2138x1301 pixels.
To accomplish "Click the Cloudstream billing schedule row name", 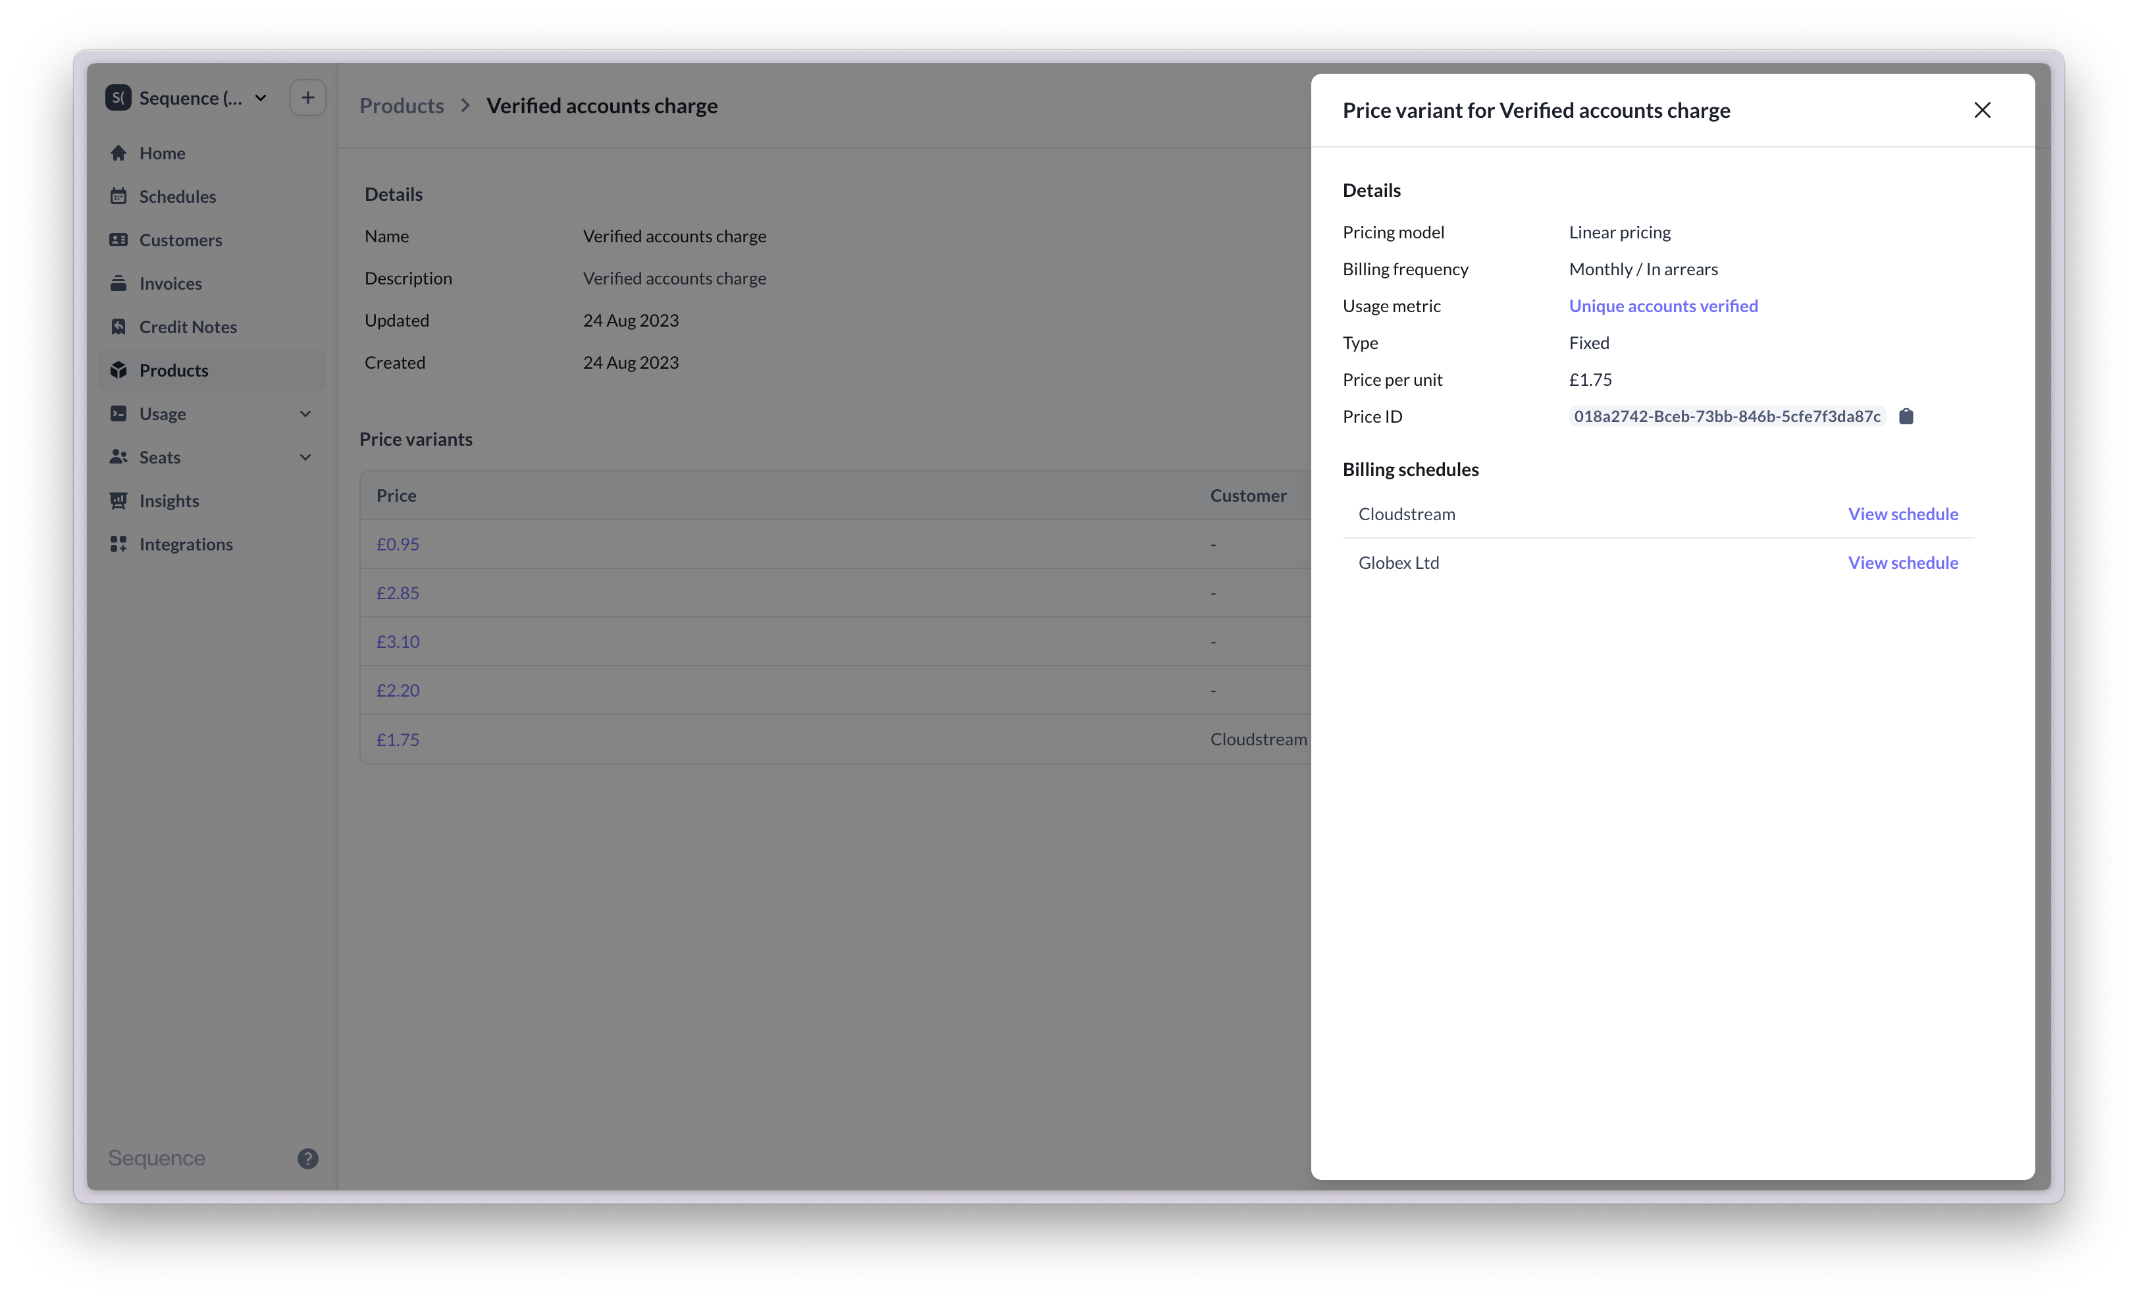I will tap(1407, 514).
